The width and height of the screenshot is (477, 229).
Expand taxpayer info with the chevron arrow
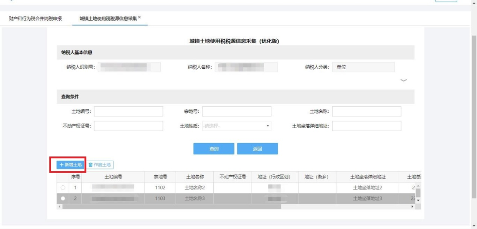click(403, 81)
